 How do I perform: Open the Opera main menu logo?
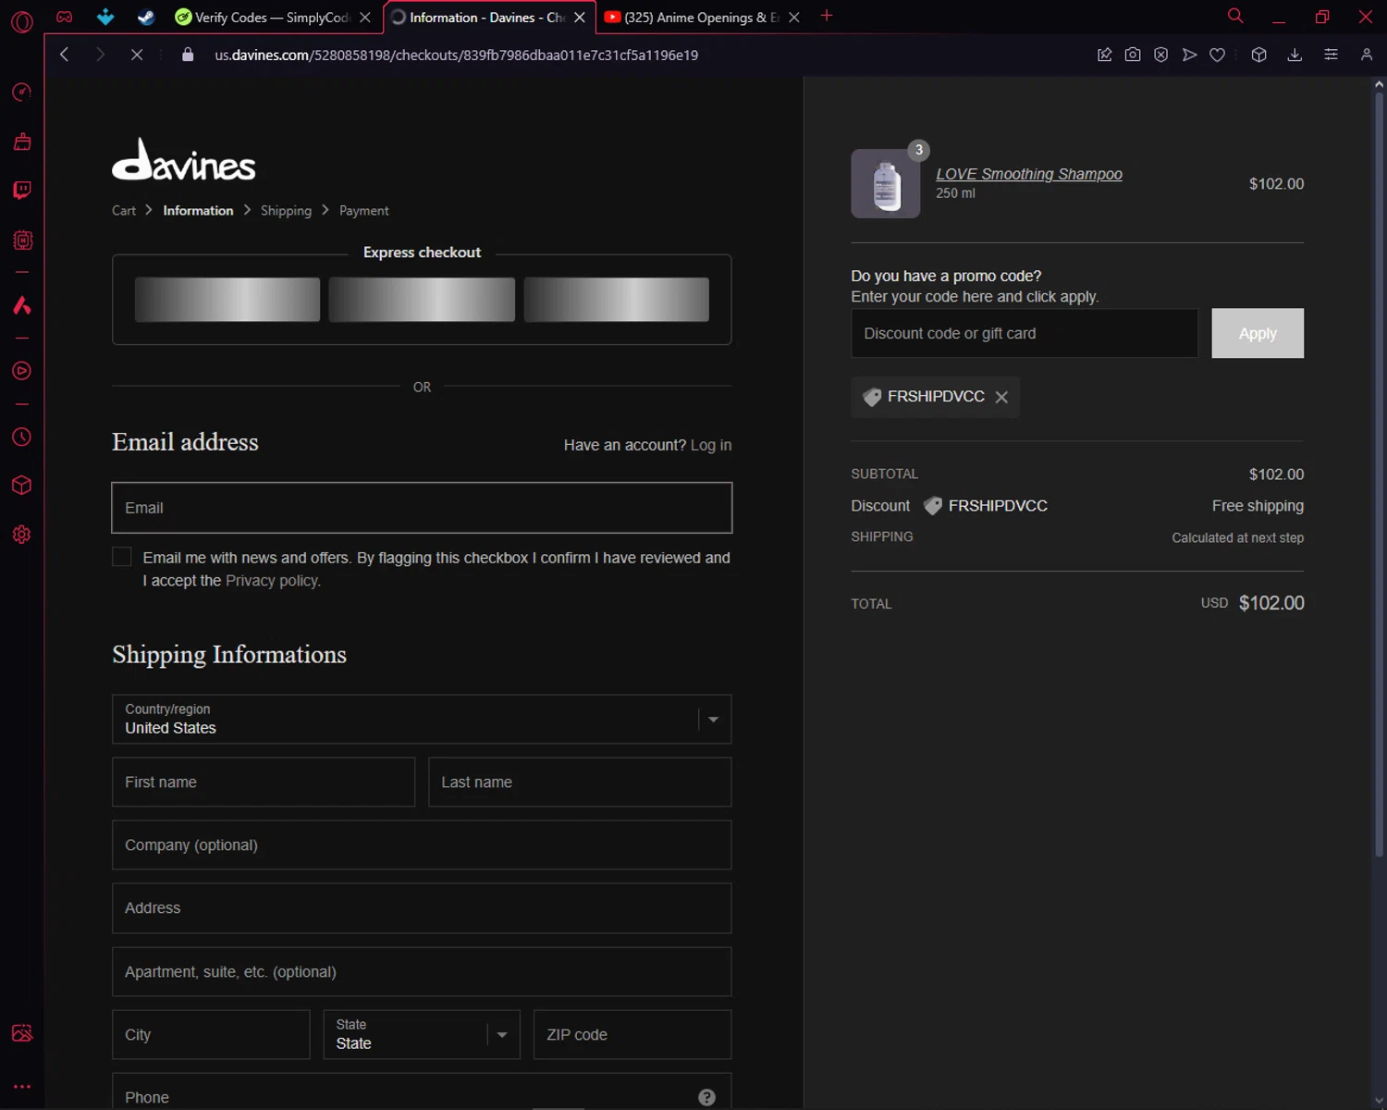point(22,21)
